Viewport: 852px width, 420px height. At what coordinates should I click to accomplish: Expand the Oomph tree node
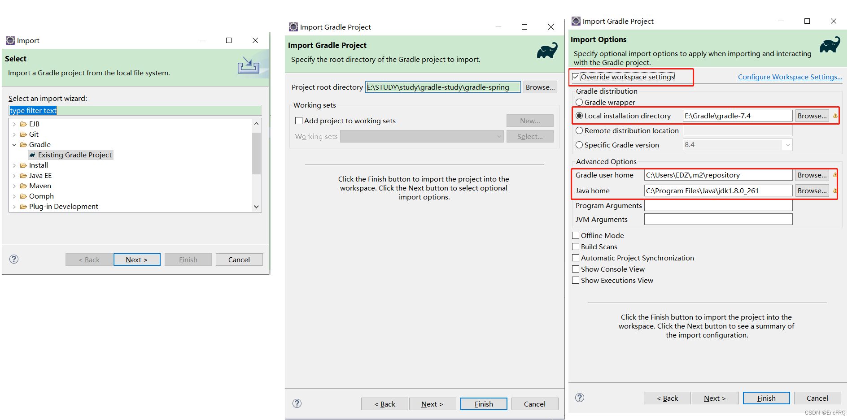pyautogui.click(x=14, y=196)
